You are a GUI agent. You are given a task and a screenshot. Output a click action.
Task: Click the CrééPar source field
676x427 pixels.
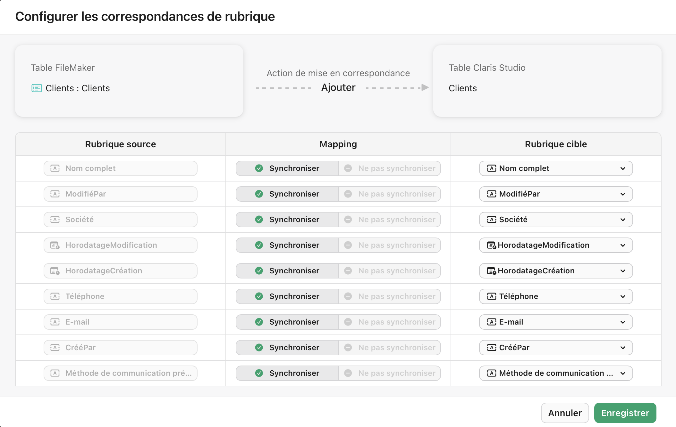coord(120,347)
